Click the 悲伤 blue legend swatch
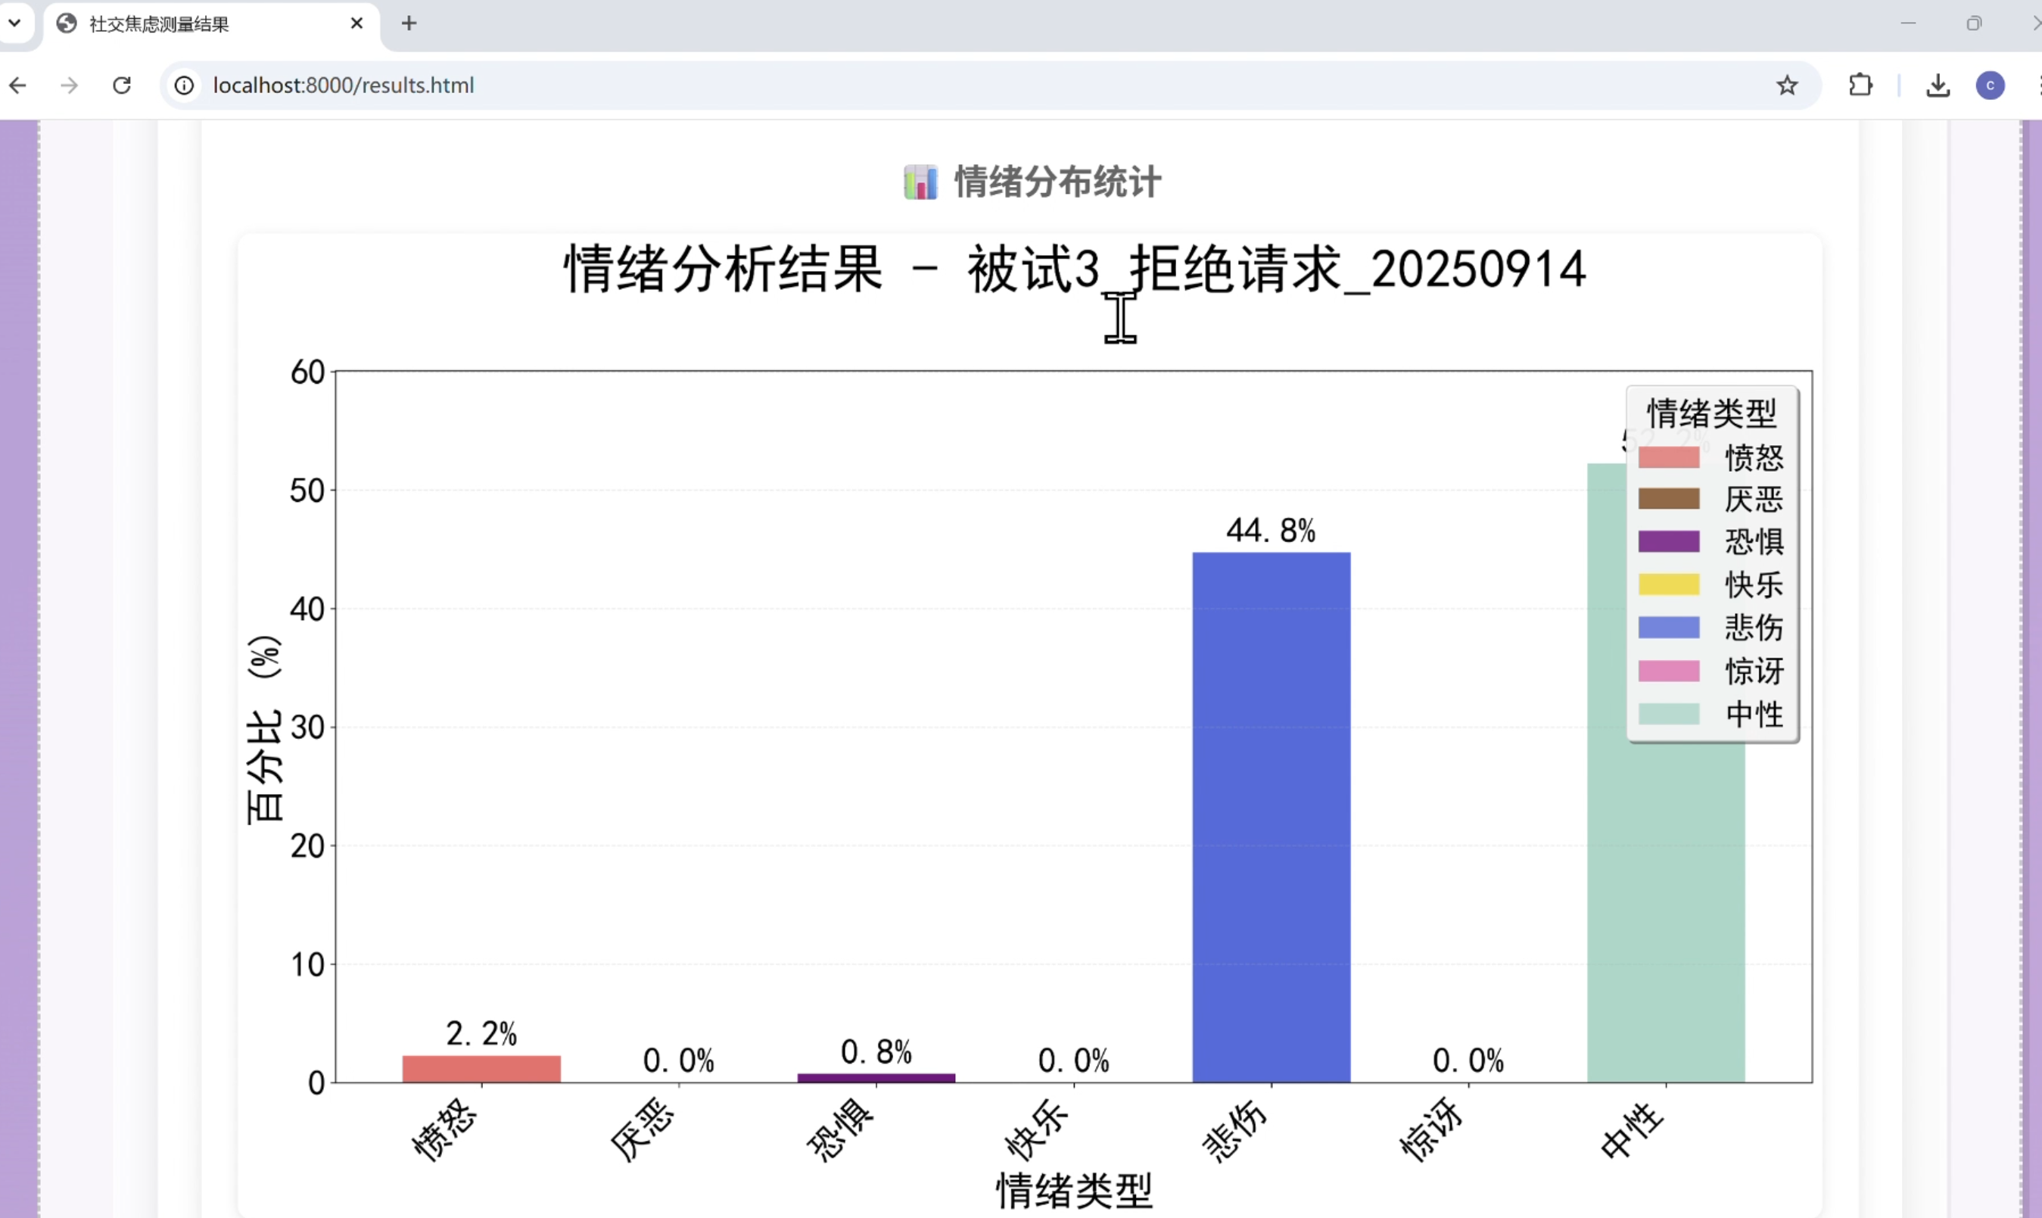 (x=1670, y=627)
